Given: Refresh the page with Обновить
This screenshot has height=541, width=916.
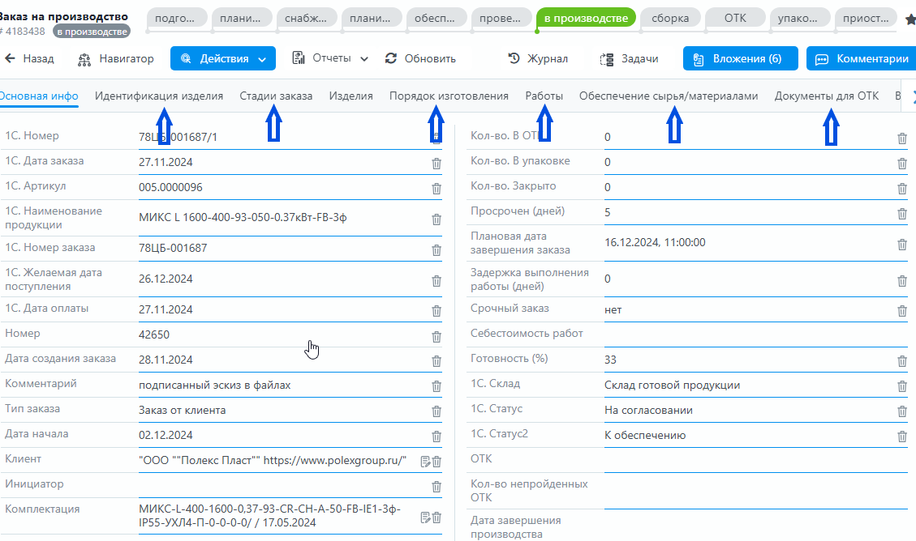Looking at the screenshot, I should coord(420,59).
